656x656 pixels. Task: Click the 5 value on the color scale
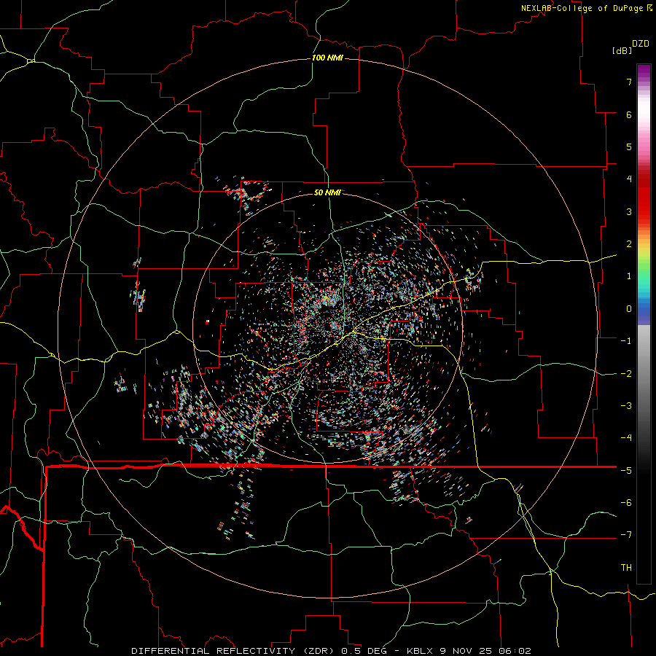point(629,147)
